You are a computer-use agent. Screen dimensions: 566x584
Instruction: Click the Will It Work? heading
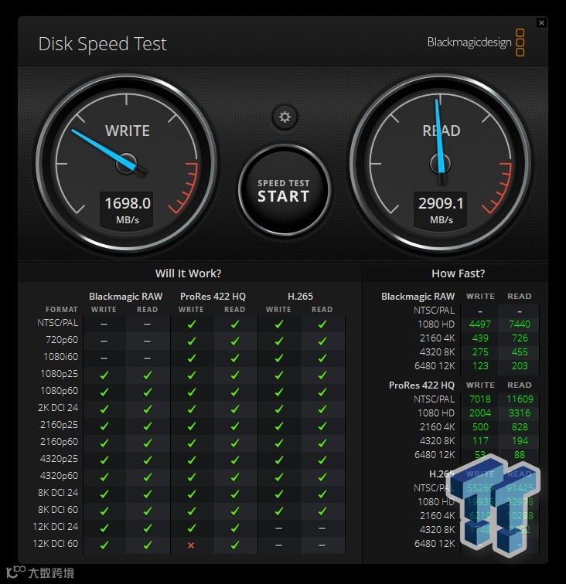[189, 273]
